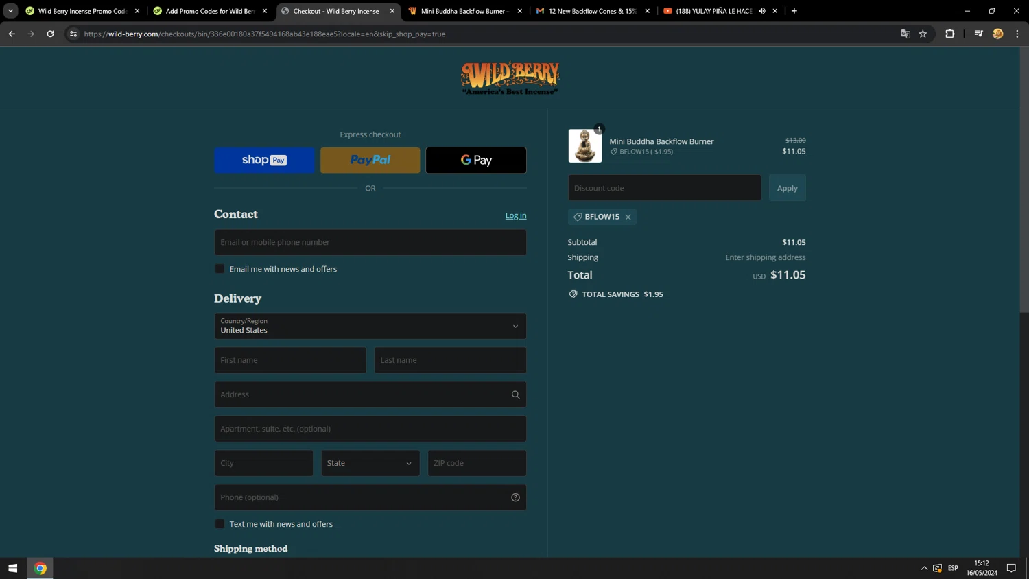This screenshot has width=1029, height=579.
Task: Focus the City field
Action: point(263,463)
